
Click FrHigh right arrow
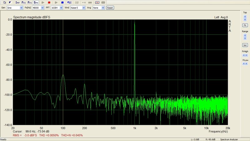pyautogui.click(x=247, y=55)
